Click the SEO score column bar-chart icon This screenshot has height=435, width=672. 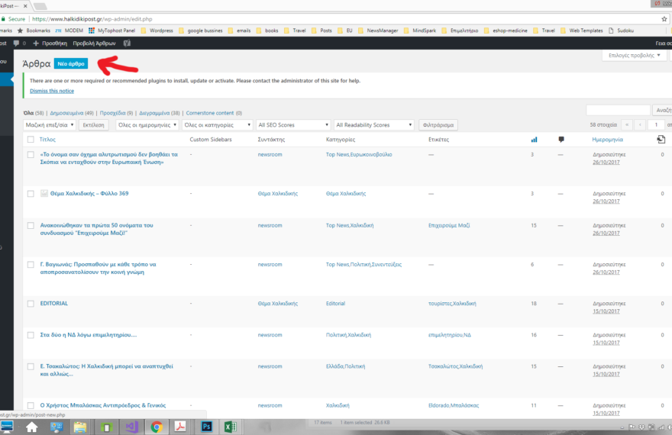pyautogui.click(x=534, y=140)
